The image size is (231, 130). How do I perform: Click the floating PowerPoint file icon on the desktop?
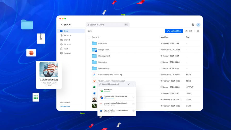coord(31,53)
